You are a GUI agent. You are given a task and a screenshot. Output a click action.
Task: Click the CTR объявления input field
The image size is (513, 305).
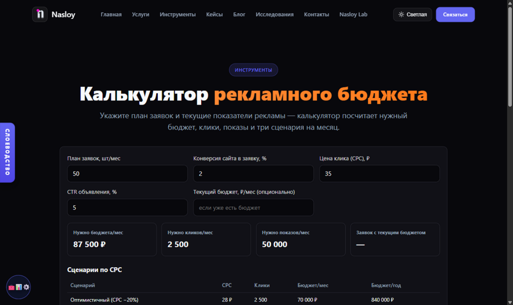127,207
